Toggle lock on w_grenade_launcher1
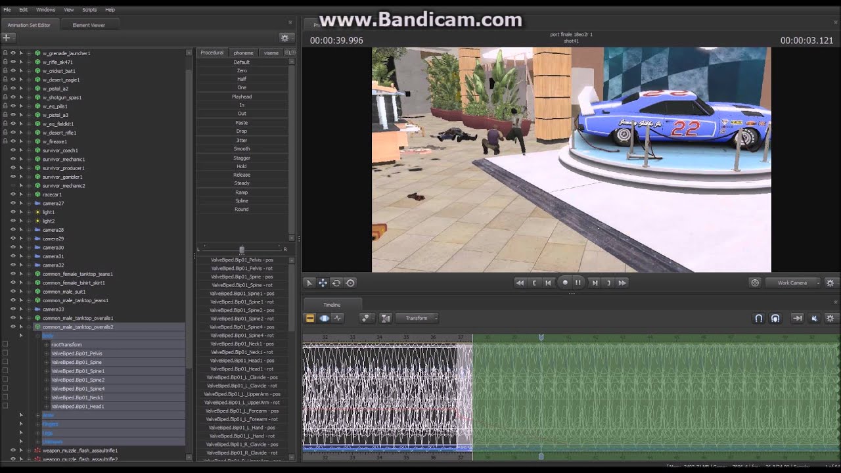Screen dimensions: 841x473 (x=5, y=53)
